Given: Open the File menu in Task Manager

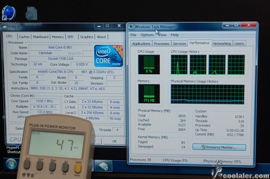Looking at the screenshot, I should 133,35.
